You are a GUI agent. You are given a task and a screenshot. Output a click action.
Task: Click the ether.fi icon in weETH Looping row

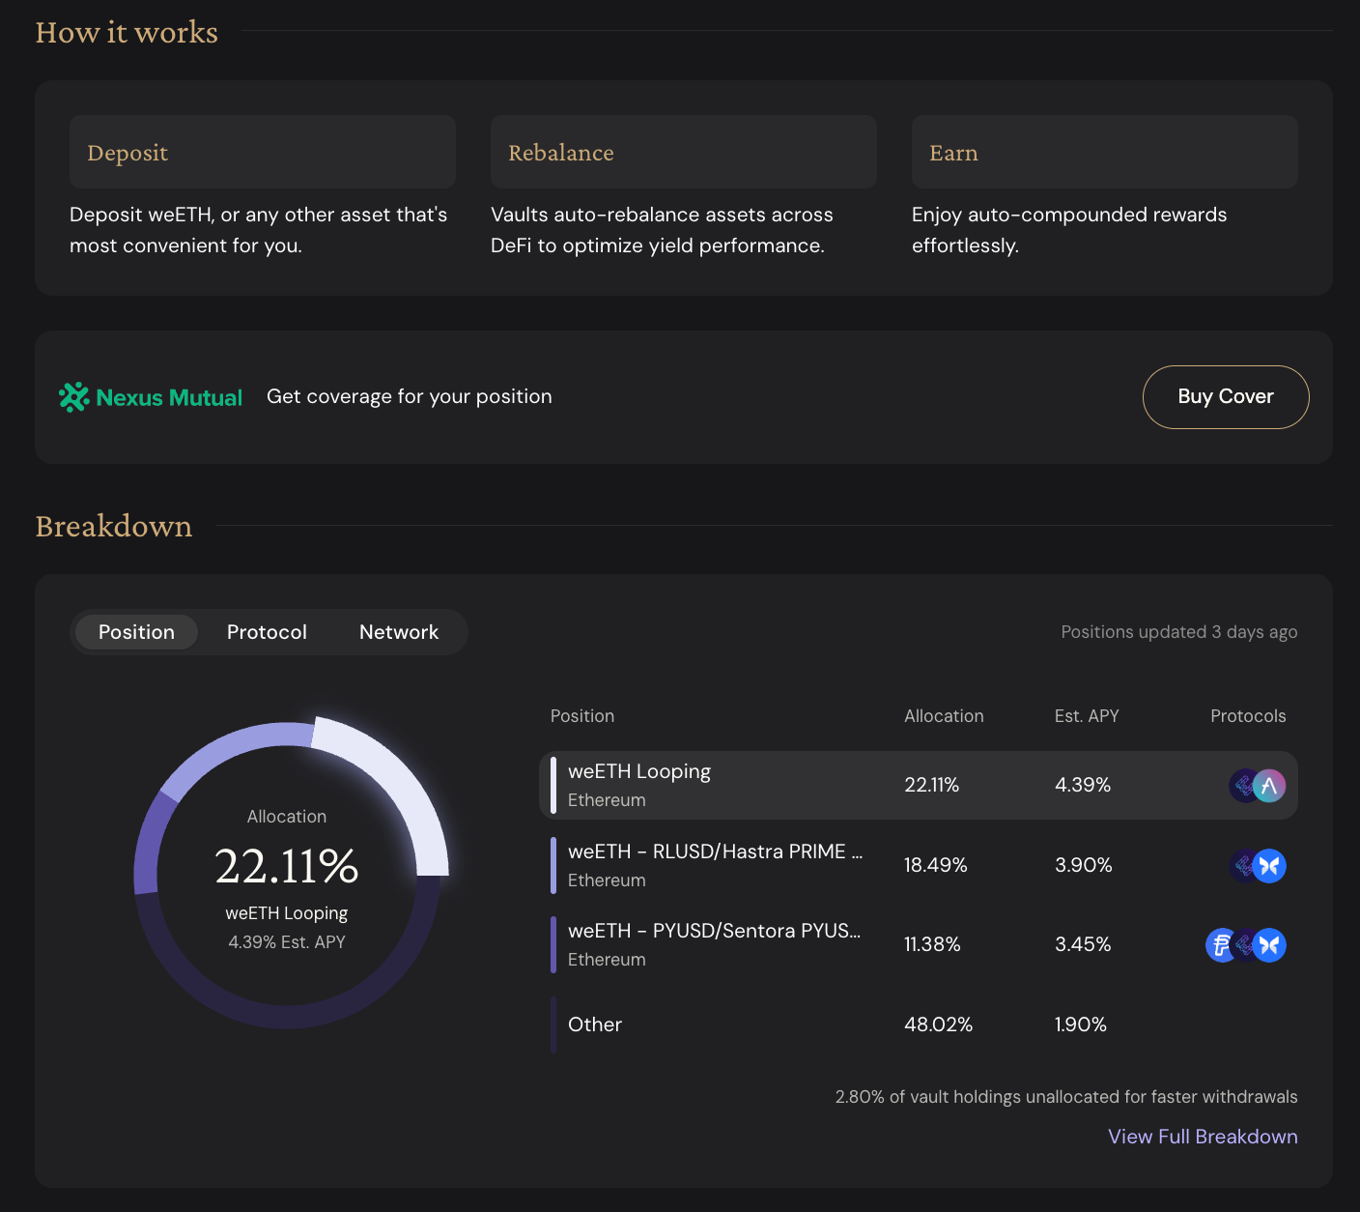(x=1244, y=786)
